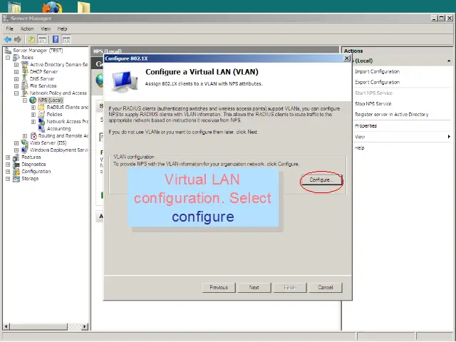Click Show/Hide Action Pane toolbar icon
The width and height of the screenshot is (456, 342).
click(66, 39)
